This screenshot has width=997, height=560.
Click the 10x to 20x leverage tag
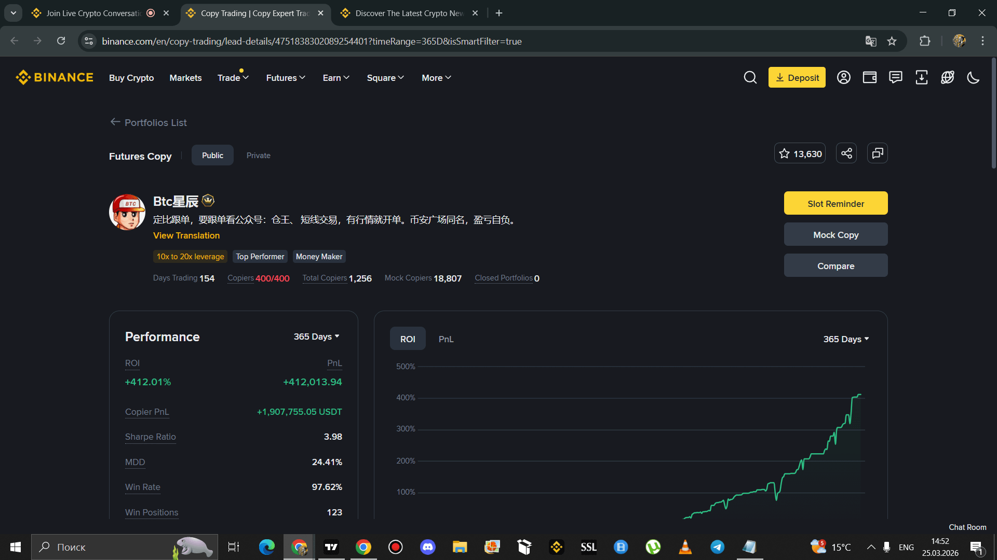click(191, 257)
